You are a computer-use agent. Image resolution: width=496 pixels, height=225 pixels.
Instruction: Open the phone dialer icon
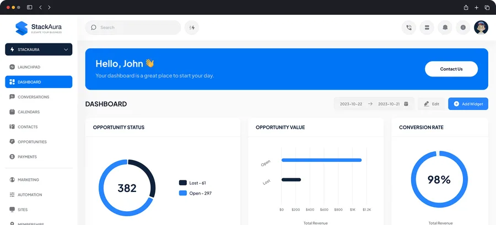(409, 28)
